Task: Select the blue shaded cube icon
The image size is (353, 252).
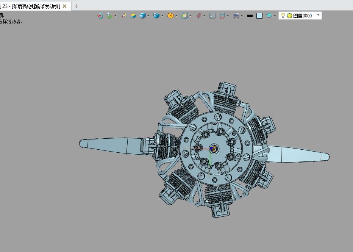Action: coord(142,16)
